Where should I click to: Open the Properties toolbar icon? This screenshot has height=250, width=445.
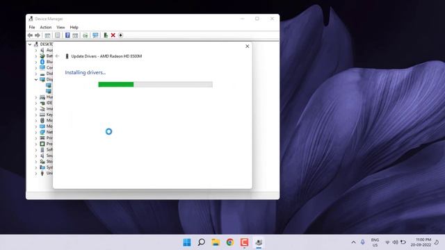(58, 35)
